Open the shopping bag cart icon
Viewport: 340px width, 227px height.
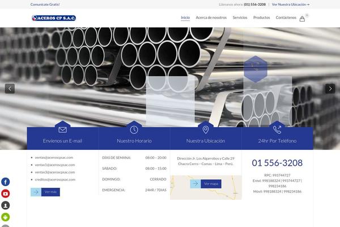(x=302, y=19)
